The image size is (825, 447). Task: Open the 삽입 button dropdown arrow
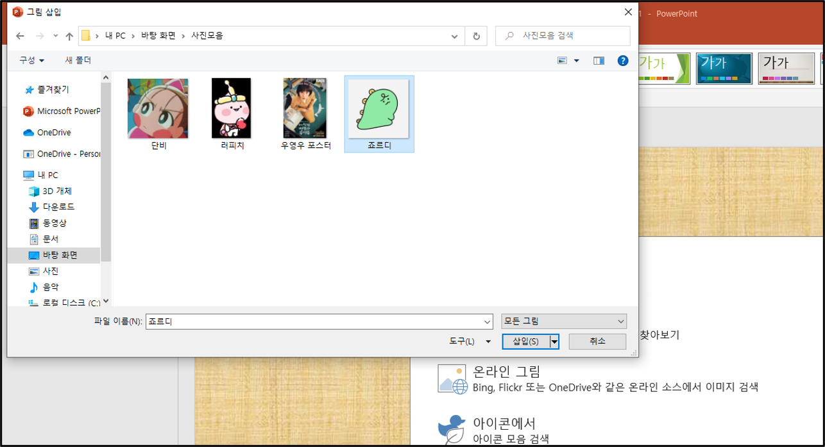(554, 341)
